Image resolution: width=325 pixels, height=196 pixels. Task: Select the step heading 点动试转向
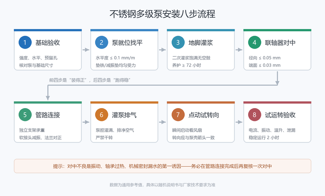point(204,115)
